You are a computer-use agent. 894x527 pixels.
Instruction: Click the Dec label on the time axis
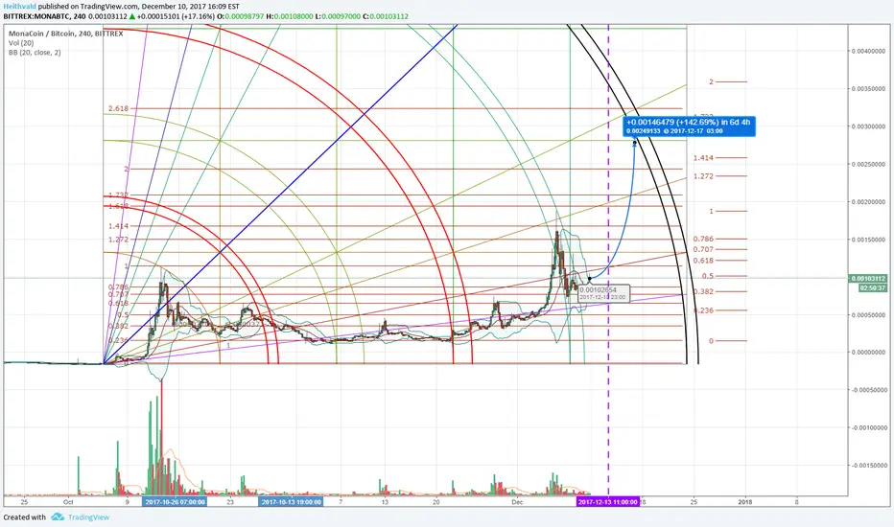(517, 502)
